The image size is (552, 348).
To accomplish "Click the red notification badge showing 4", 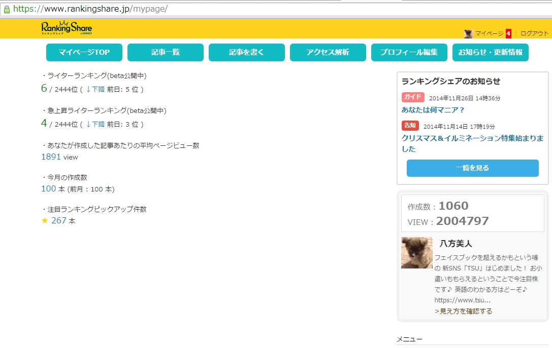I will point(508,33).
